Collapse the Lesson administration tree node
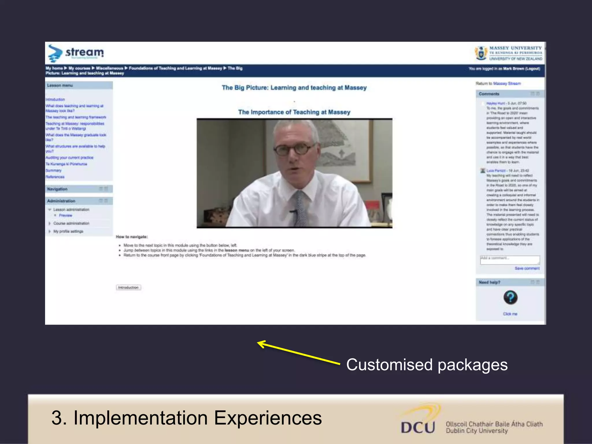592x444 pixels. coord(50,210)
